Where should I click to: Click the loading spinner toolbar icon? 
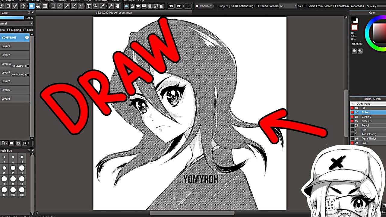pos(188,6)
